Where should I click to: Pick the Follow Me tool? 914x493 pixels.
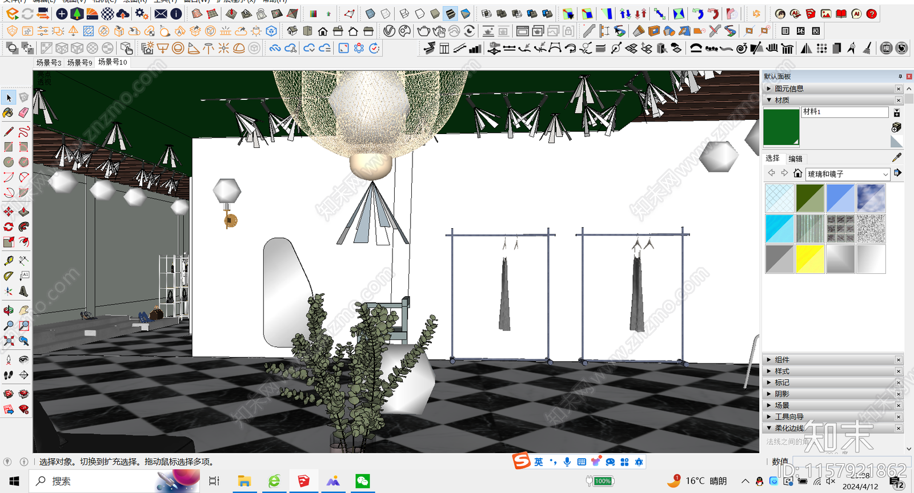[23, 227]
